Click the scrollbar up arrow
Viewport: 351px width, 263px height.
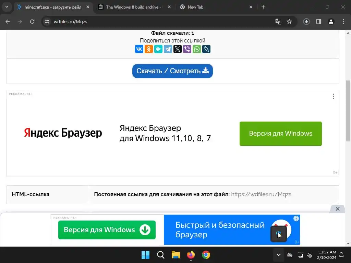coord(348,33)
